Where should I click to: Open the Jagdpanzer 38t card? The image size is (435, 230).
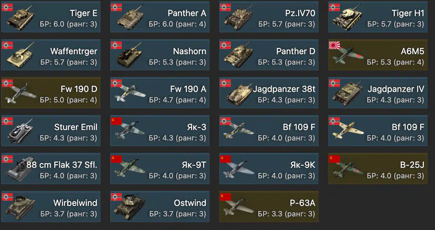click(x=269, y=93)
